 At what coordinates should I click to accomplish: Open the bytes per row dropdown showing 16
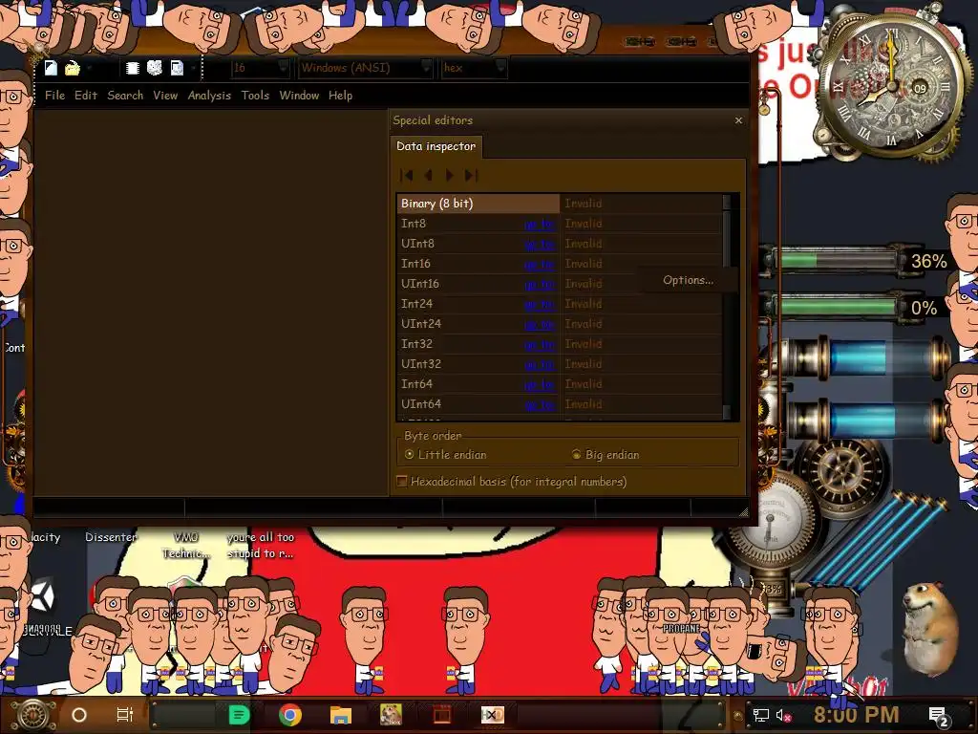[x=260, y=68]
